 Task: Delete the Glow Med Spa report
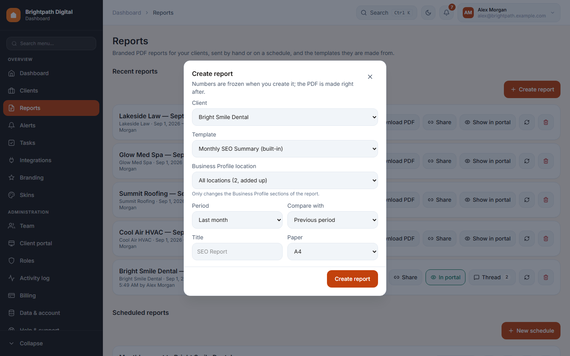pyautogui.click(x=546, y=161)
